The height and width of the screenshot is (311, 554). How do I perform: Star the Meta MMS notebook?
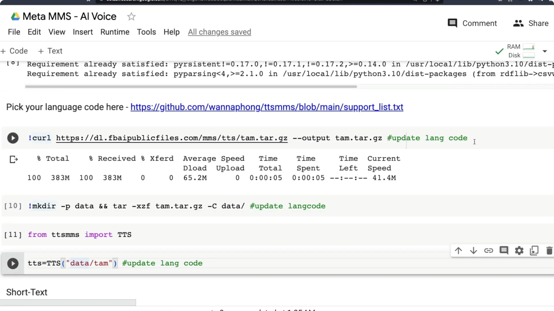tap(131, 16)
